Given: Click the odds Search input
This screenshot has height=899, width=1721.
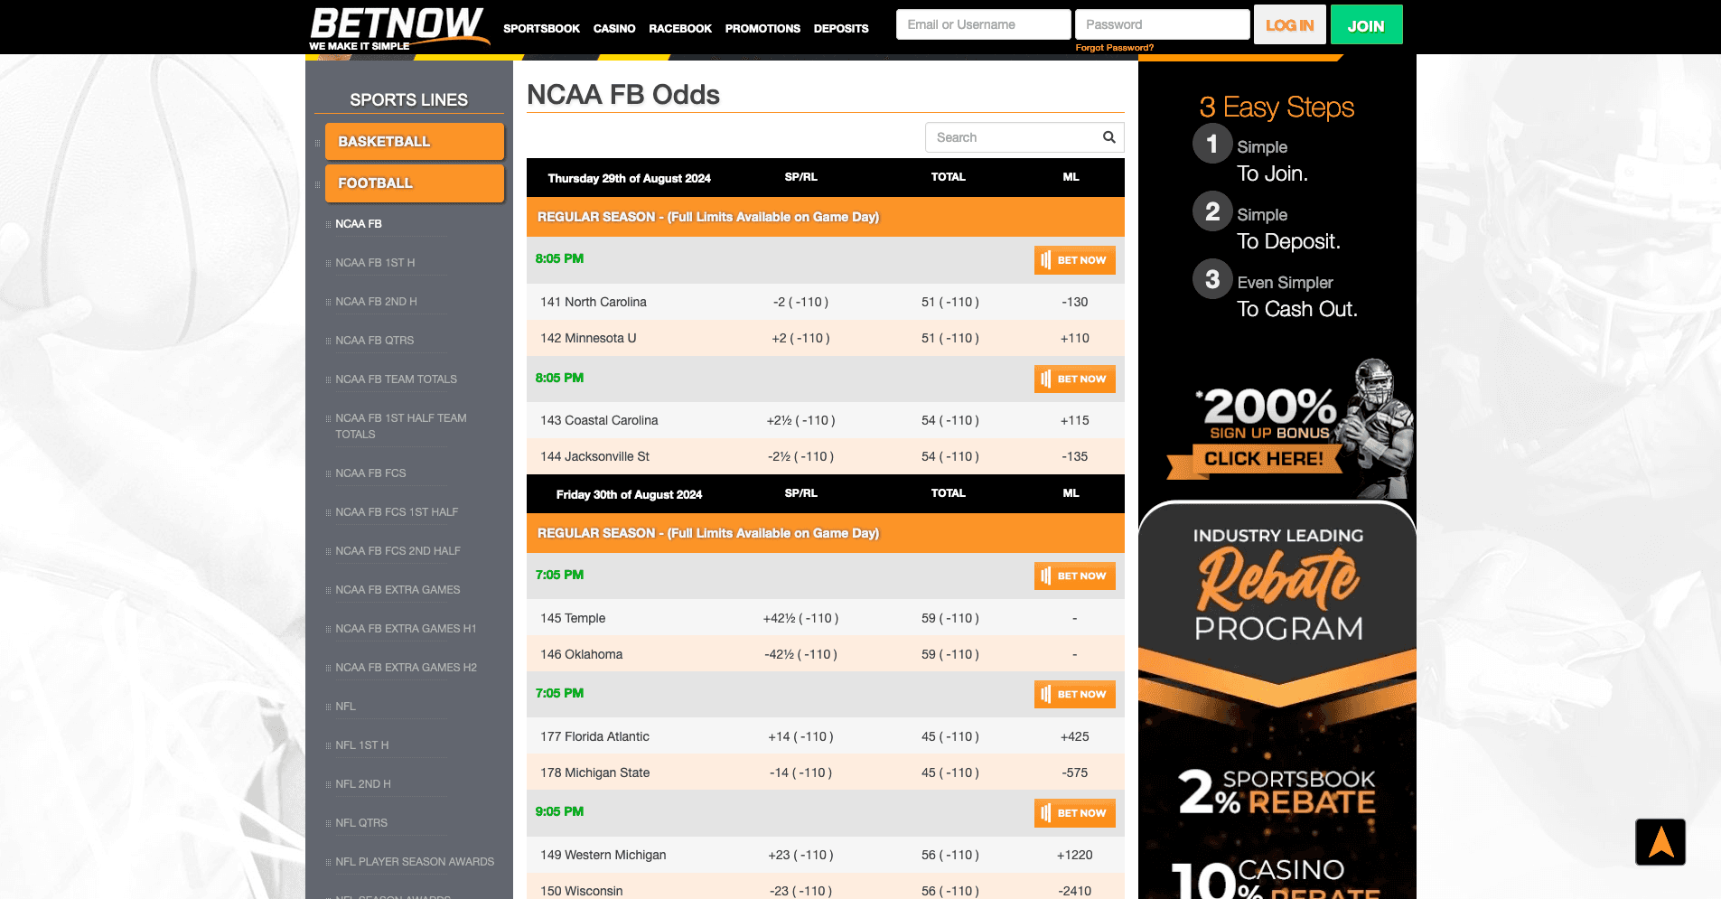Looking at the screenshot, I should (x=1024, y=137).
